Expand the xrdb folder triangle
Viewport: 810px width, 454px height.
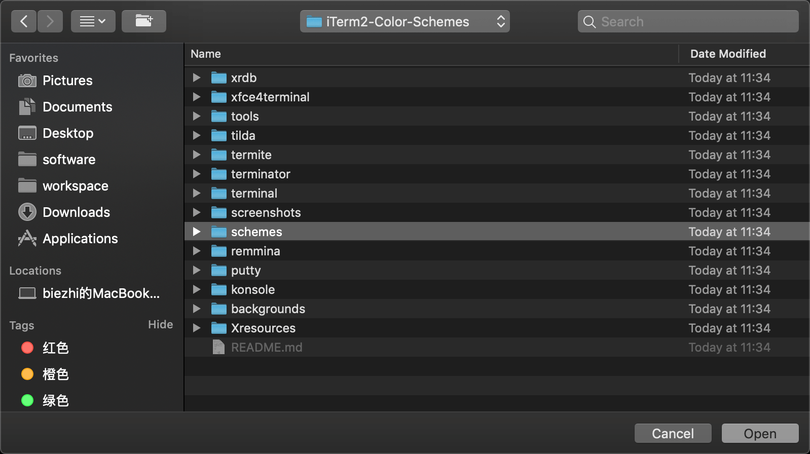(197, 78)
